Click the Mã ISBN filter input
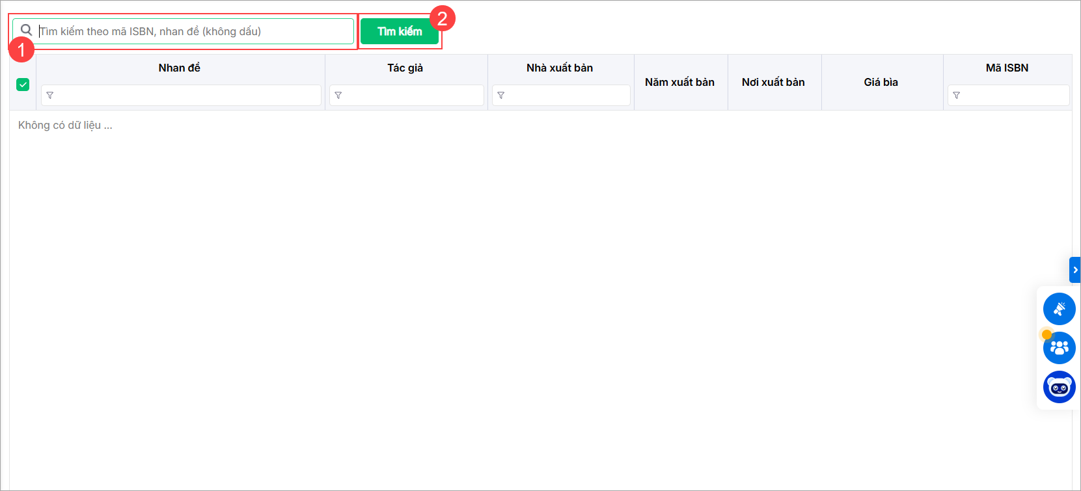The image size is (1081, 491). point(1009,95)
